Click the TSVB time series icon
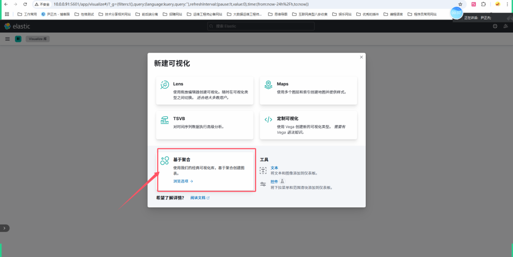Image resolution: width=513 pixels, height=257 pixels. pos(165,119)
